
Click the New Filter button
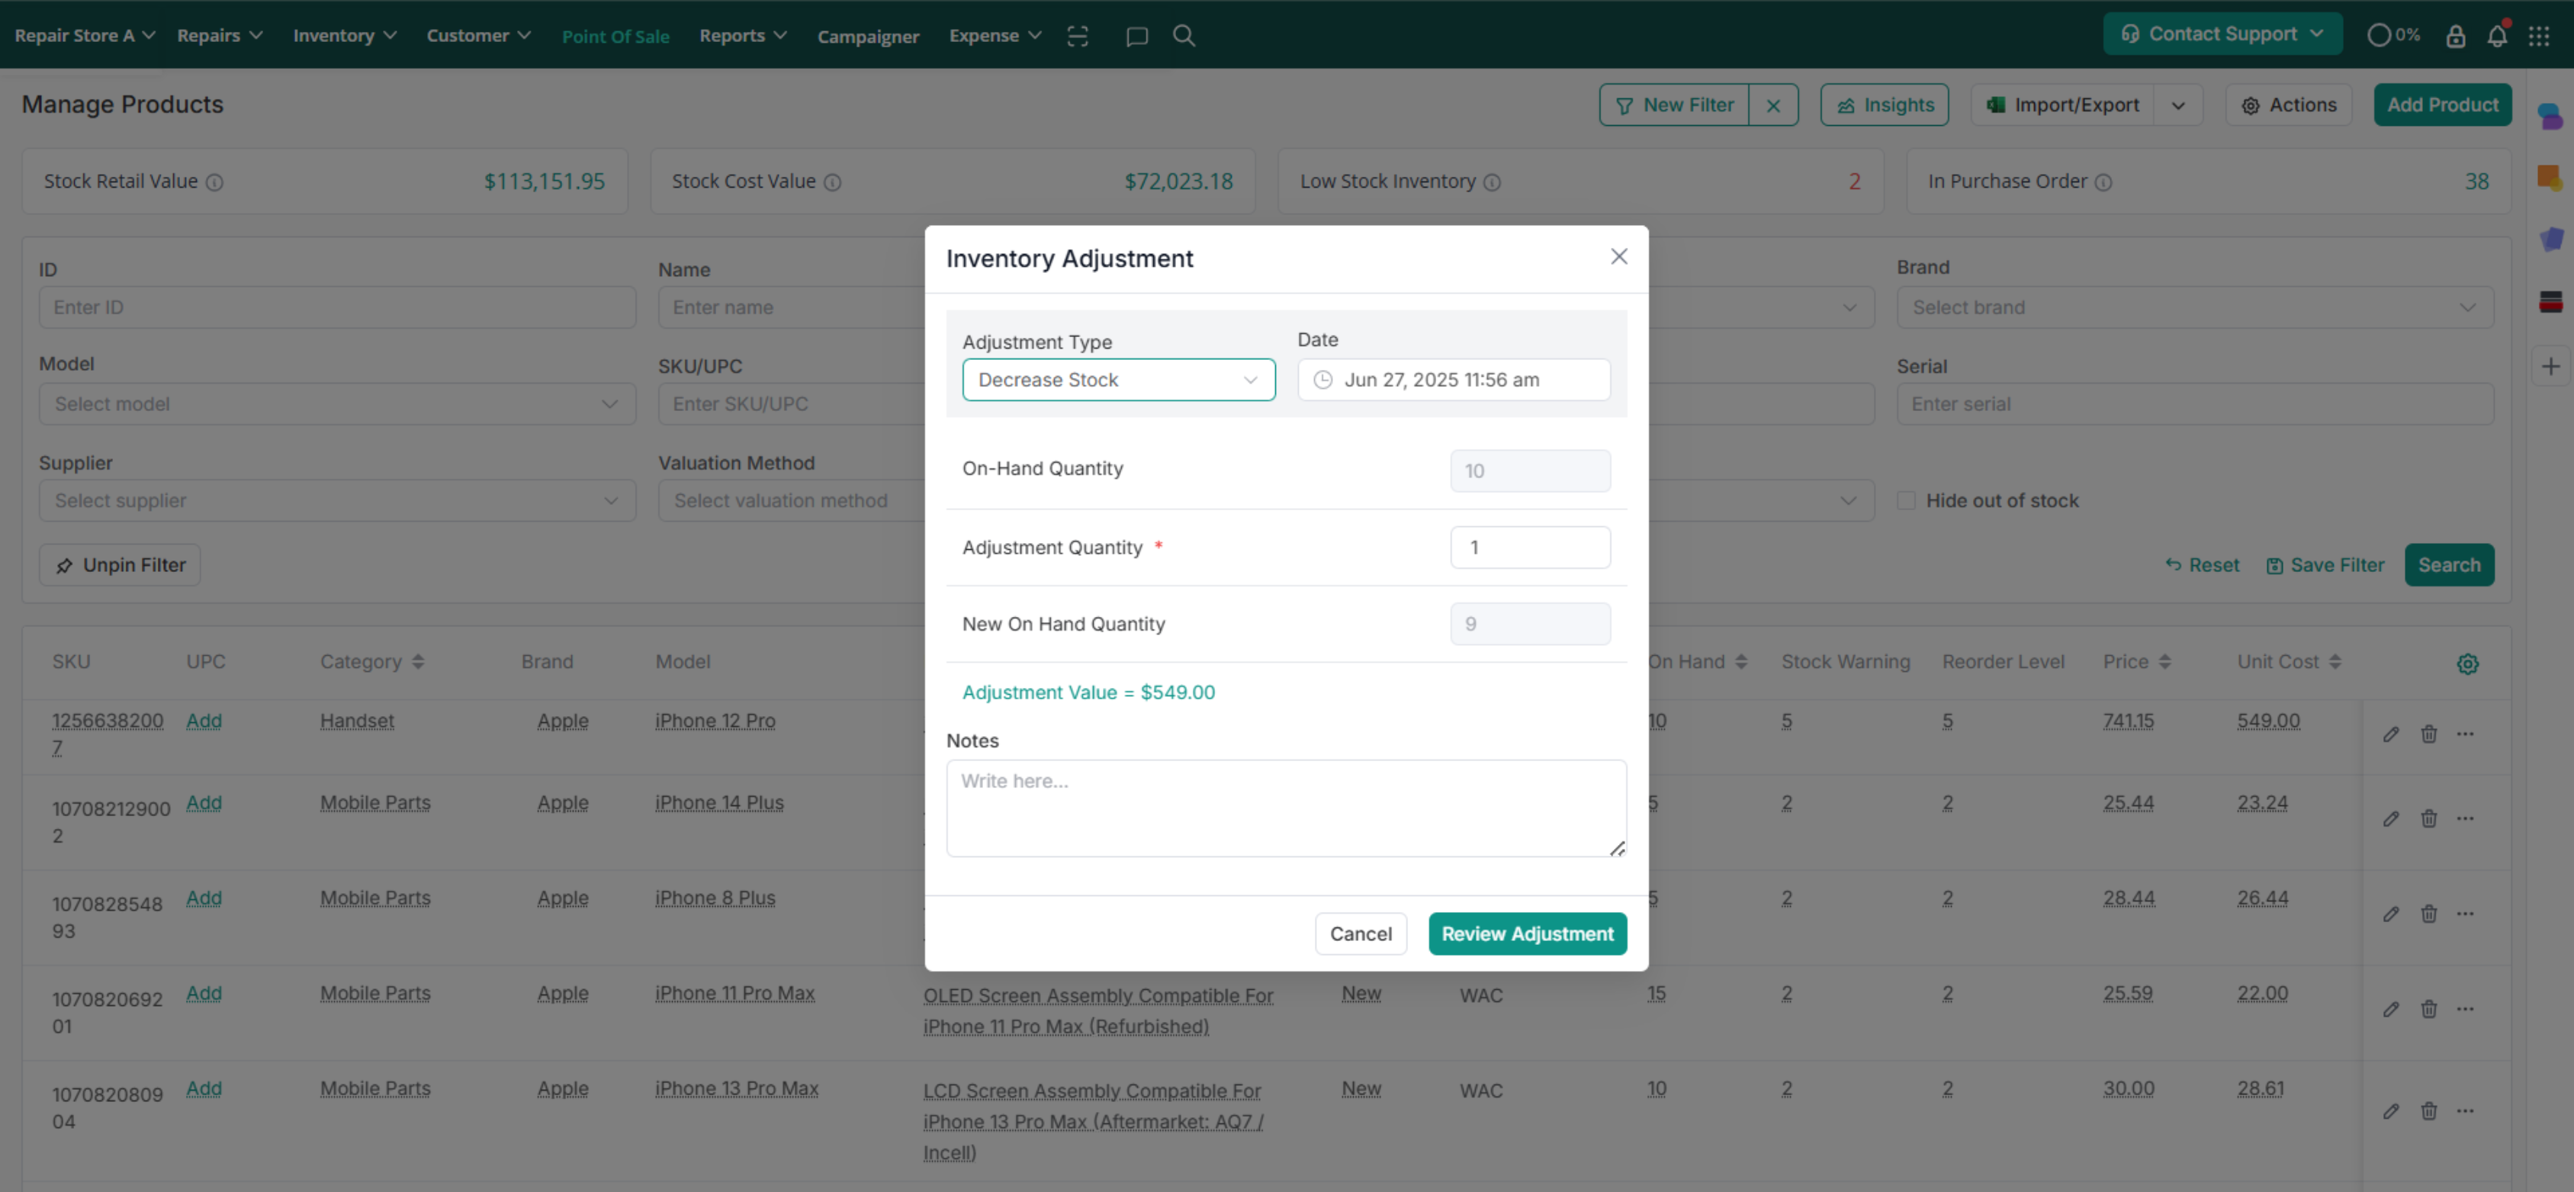(x=1674, y=105)
